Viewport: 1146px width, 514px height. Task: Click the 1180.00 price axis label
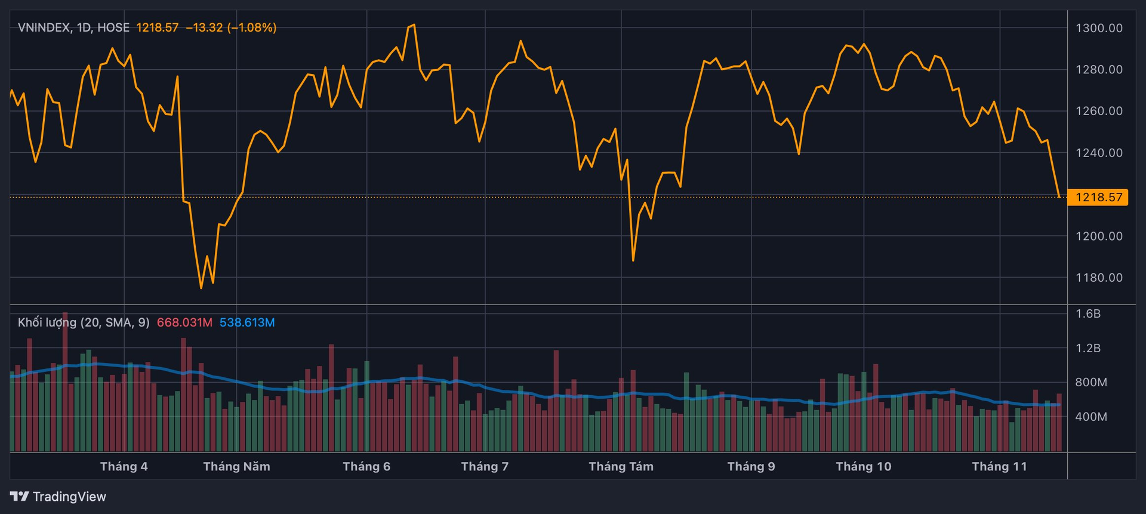tap(1099, 278)
